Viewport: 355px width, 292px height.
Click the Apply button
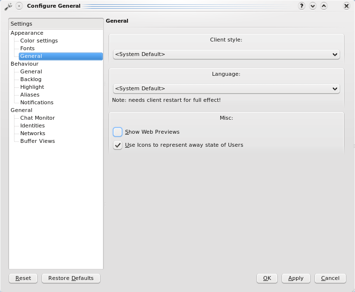click(296, 278)
